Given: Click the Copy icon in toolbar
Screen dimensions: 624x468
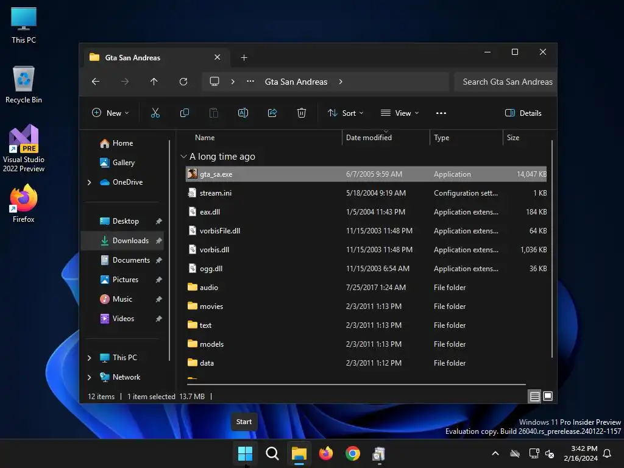Looking at the screenshot, I should tap(185, 113).
